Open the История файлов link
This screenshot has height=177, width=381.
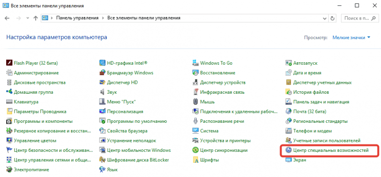click(x=311, y=92)
